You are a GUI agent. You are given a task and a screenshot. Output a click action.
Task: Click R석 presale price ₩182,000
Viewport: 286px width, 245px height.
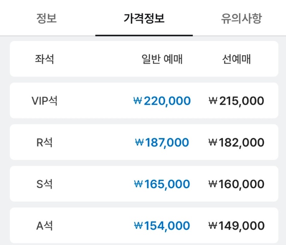point(237,143)
